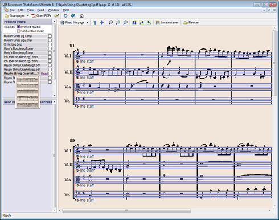
Task: Click Pending Pages list scroll-up arrow
Action: pyautogui.click(x=54, y=22)
